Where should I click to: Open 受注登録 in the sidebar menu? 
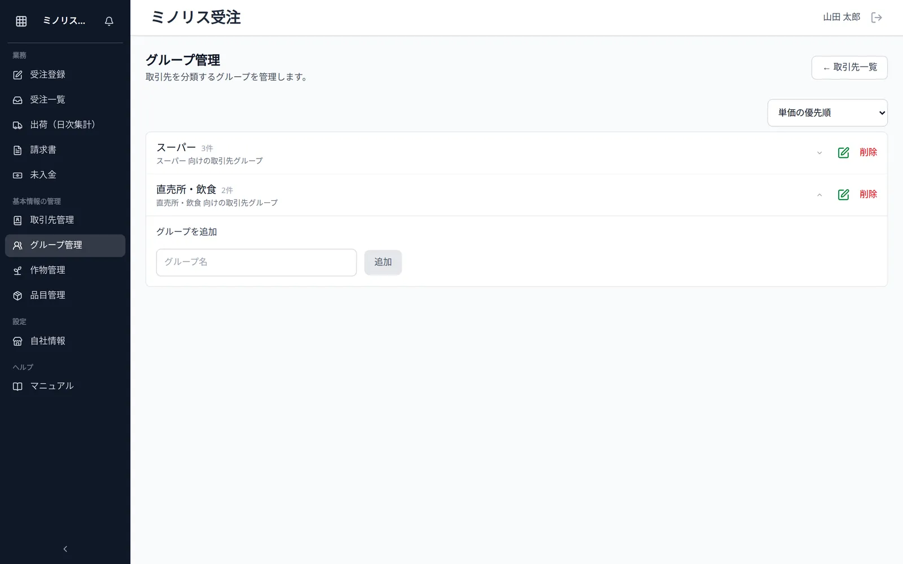click(65, 74)
